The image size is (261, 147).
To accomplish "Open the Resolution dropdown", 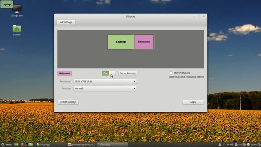I will (105, 82).
